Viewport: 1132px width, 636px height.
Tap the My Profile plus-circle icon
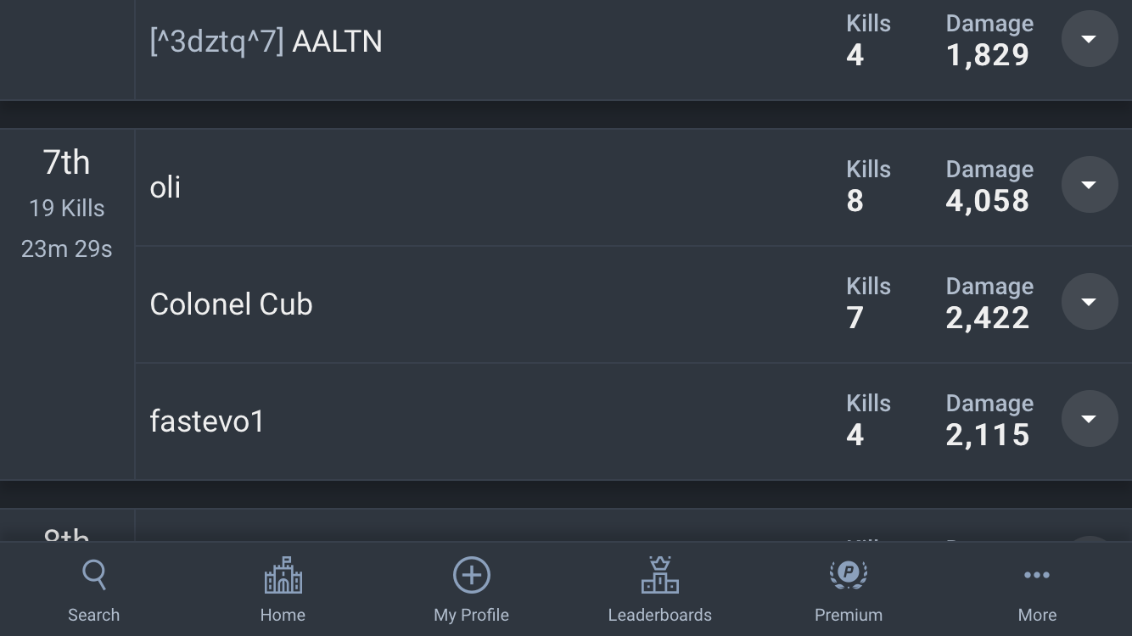click(x=471, y=575)
